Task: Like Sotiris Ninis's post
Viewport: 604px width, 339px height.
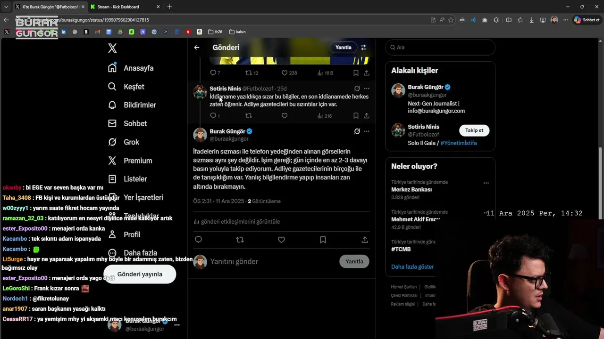Action: pyautogui.click(x=285, y=116)
